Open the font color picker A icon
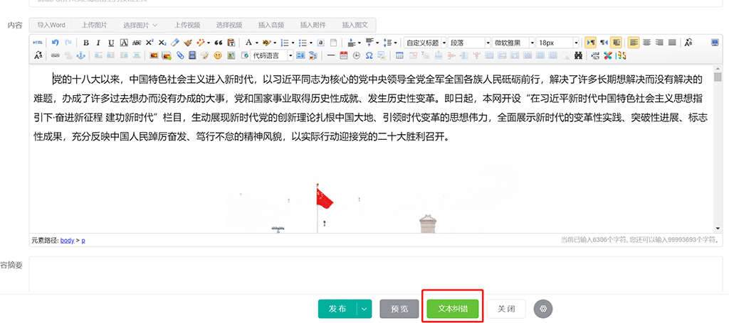Image resolution: width=729 pixels, height=323 pixels. 248,43
